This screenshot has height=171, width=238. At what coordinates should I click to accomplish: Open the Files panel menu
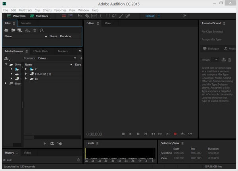click(x=14, y=23)
